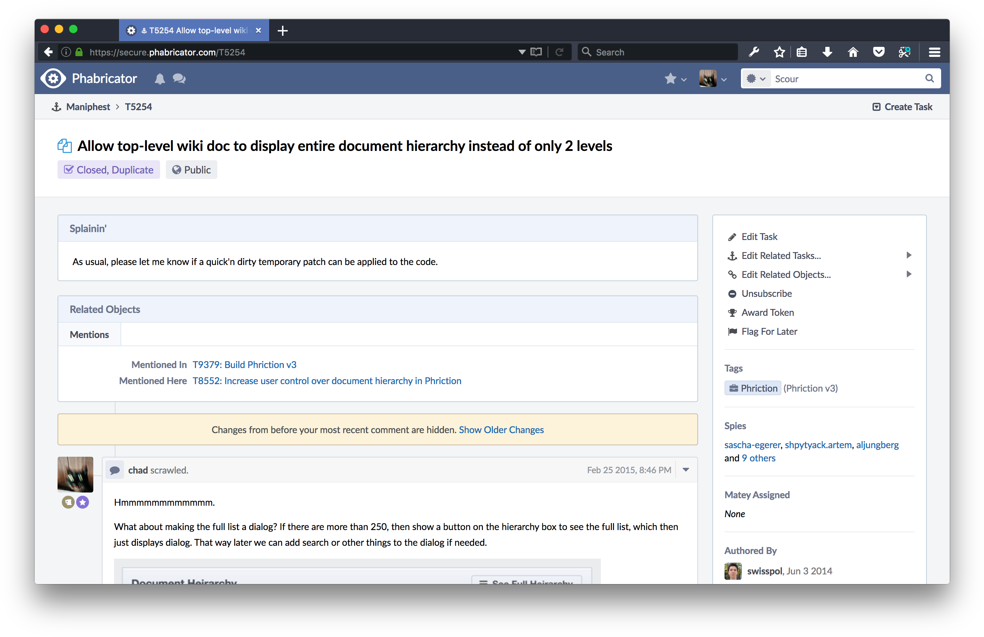
Task: Click the notifications bell icon
Action: pyautogui.click(x=159, y=79)
